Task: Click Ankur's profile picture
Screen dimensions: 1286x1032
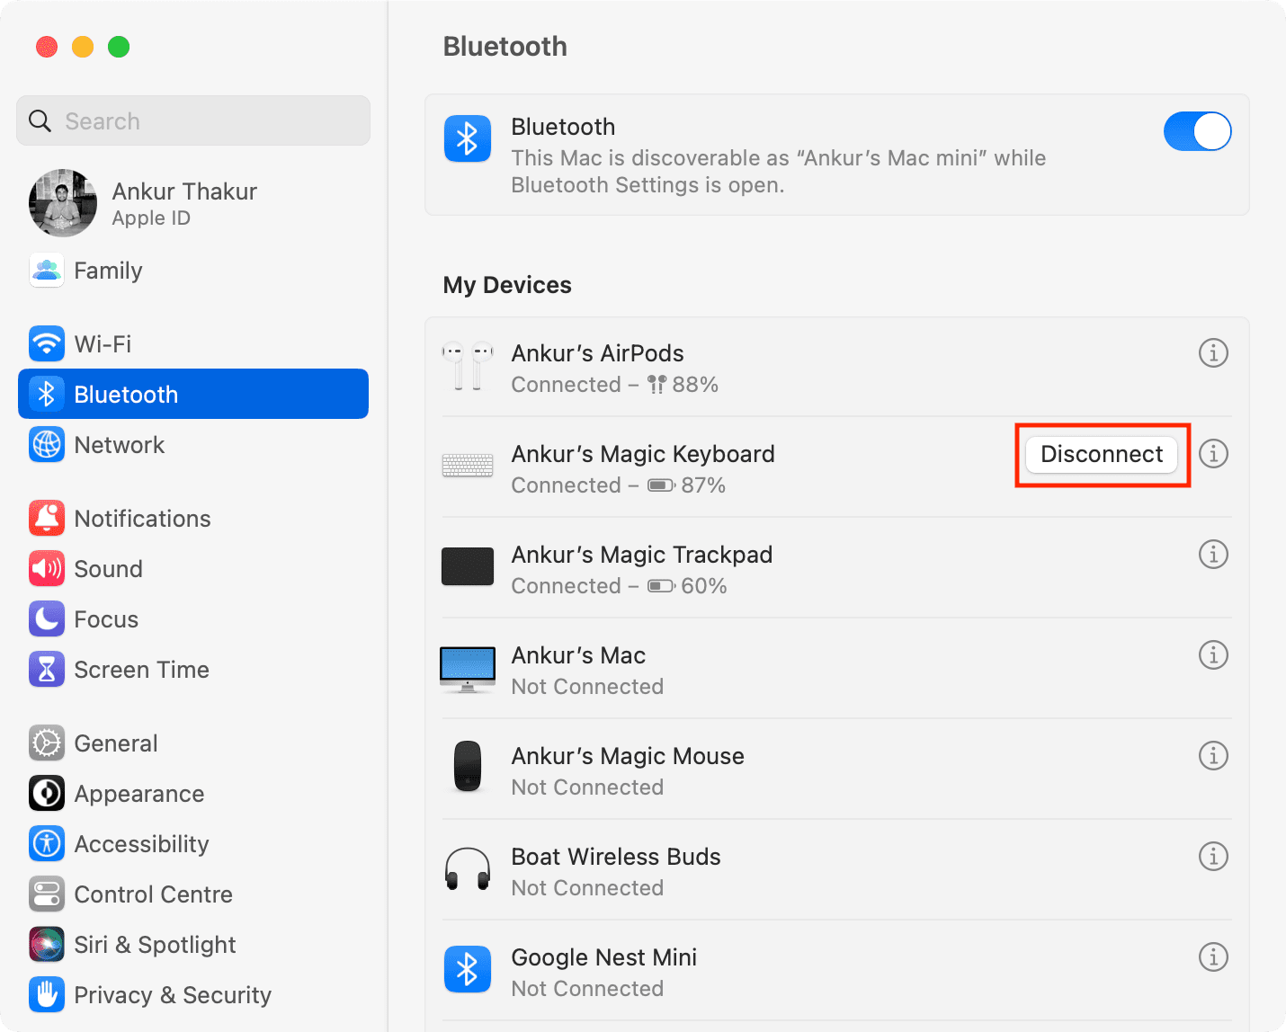Action: tap(63, 203)
